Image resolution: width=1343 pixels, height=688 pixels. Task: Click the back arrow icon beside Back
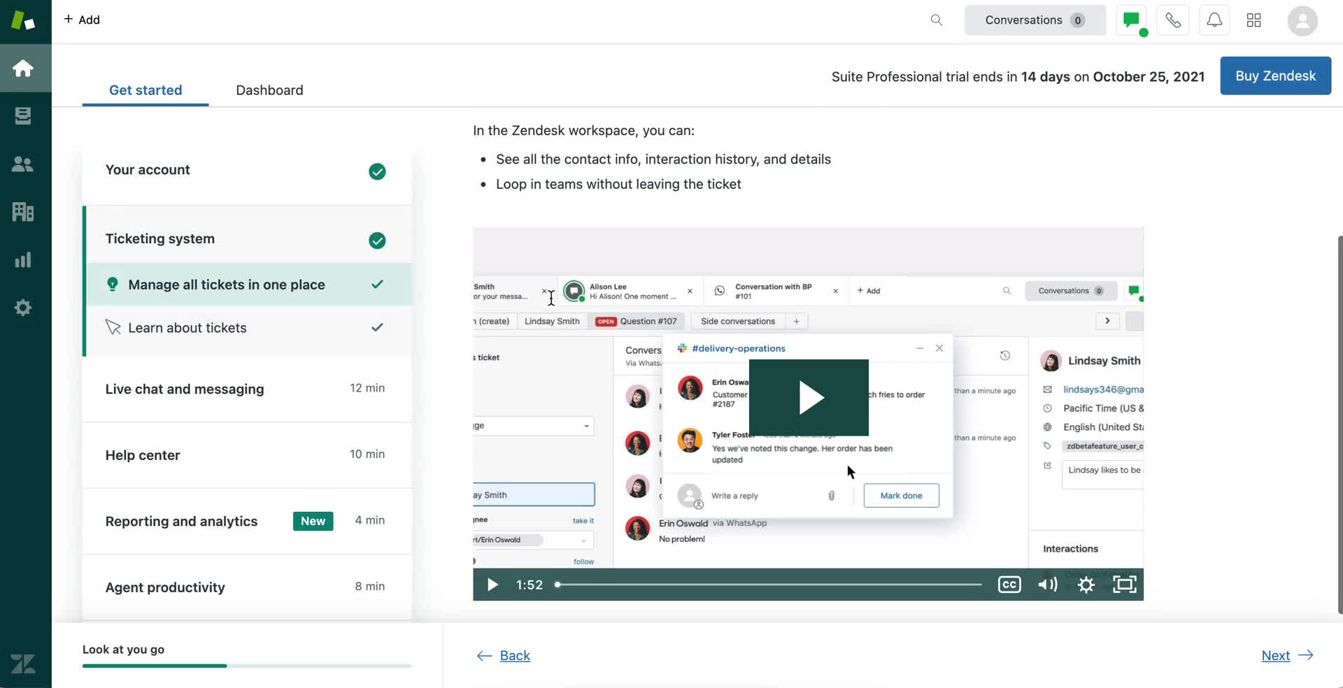tap(484, 656)
